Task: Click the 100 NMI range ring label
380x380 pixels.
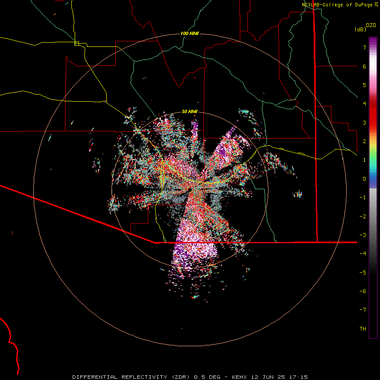Action: [190, 33]
